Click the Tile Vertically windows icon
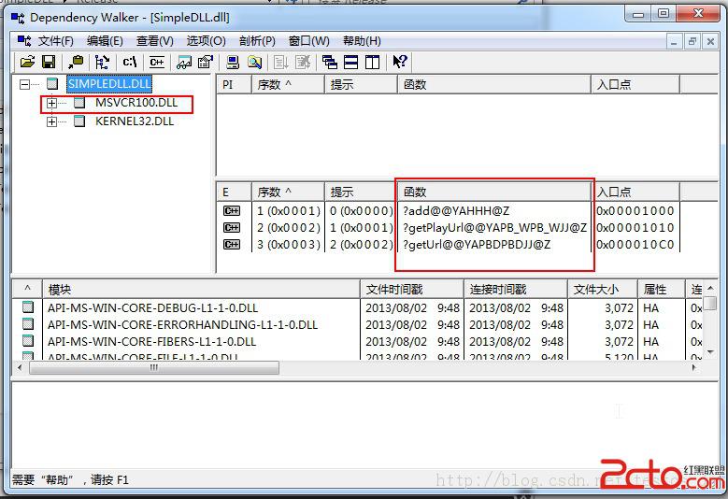 coord(372,62)
